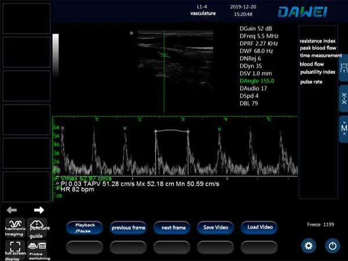Screen dimensions: 348x261
Task: Switch to full screen display
Action: (x=15, y=248)
